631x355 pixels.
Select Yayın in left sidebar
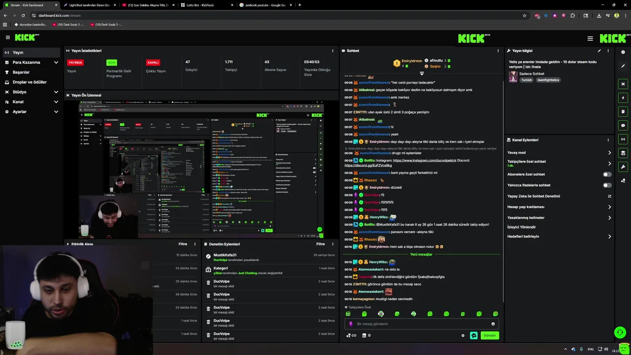point(32,52)
